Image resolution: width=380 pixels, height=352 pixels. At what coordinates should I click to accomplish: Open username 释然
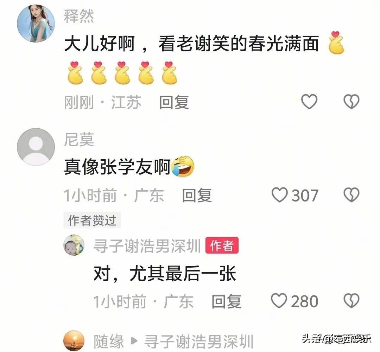pos(79,16)
